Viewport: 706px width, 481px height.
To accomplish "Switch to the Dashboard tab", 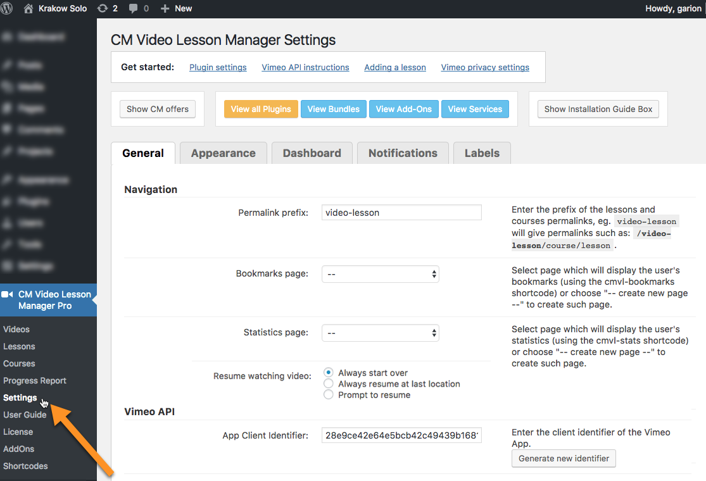I will click(x=312, y=153).
